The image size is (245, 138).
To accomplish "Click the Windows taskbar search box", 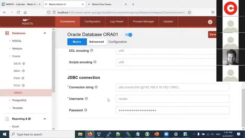I will (x=42, y=134).
